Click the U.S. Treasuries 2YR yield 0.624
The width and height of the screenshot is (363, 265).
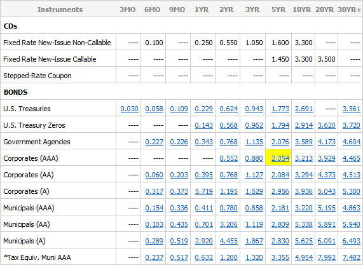pyautogui.click(x=228, y=109)
